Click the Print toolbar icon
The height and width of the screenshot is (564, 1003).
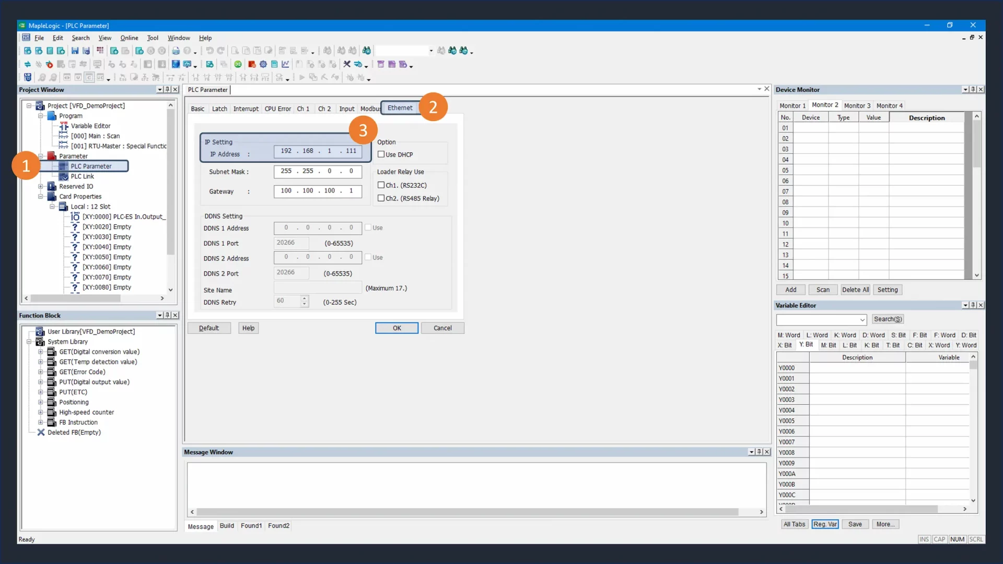176,51
